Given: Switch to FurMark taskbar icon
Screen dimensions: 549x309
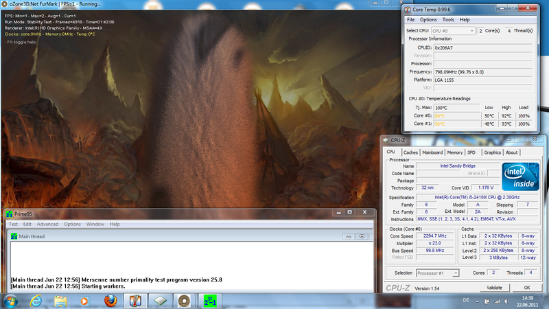Looking at the screenshot, I should pyautogui.click(x=184, y=301).
